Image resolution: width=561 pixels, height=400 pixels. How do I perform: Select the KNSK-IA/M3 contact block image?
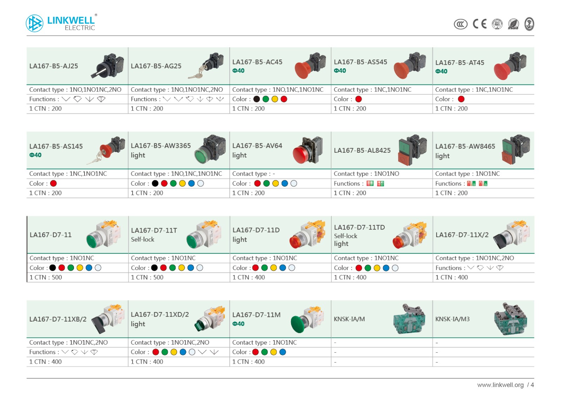tap(511, 319)
